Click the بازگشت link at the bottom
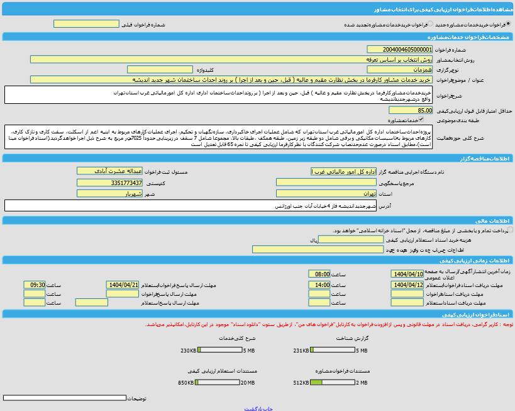This screenshot has height=411, width=515. click(253, 408)
